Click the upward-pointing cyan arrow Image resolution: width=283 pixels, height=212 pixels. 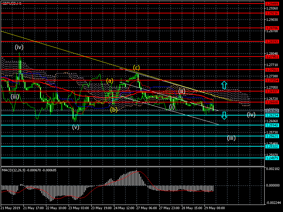click(x=224, y=85)
